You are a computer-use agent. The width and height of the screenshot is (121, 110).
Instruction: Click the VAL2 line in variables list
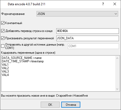[5, 68]
